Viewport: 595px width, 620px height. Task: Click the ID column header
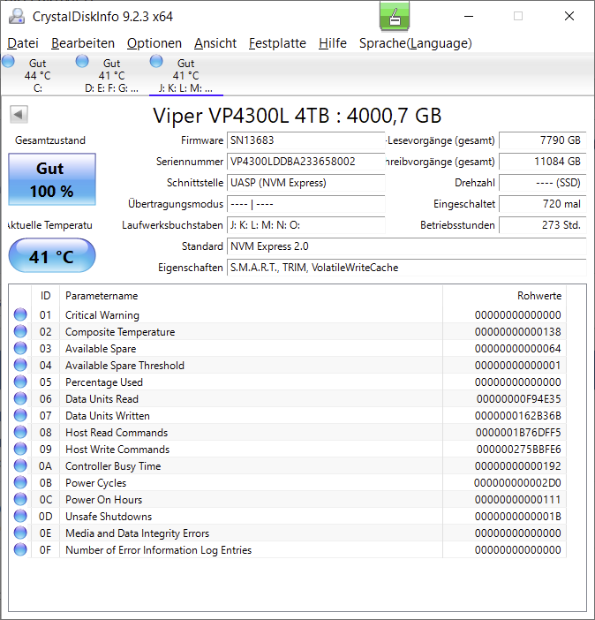[46, 296]
